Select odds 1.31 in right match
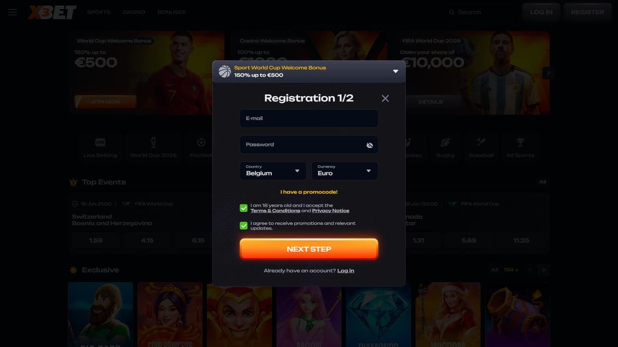618x347 pixels. [419, 240]
